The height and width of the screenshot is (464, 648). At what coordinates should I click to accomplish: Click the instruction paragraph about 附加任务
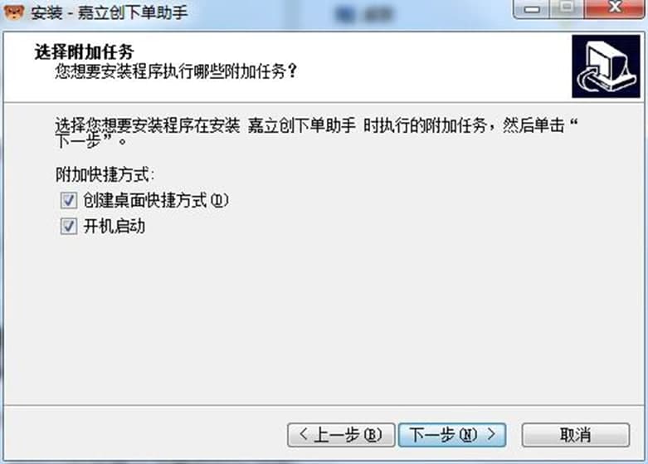(317, 133)
